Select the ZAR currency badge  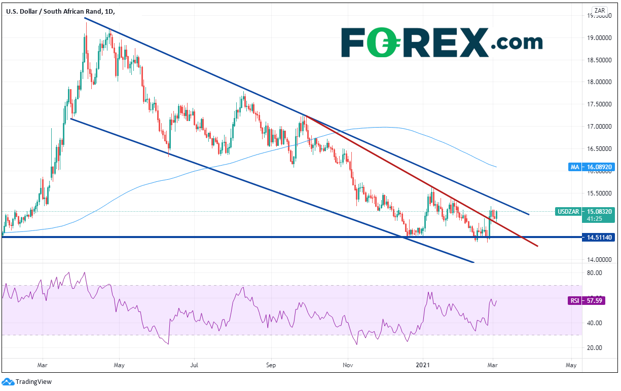[600, 10]
